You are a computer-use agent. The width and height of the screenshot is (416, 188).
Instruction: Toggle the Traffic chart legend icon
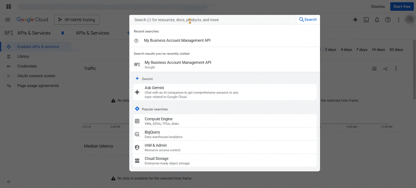[x=374, y=69]
